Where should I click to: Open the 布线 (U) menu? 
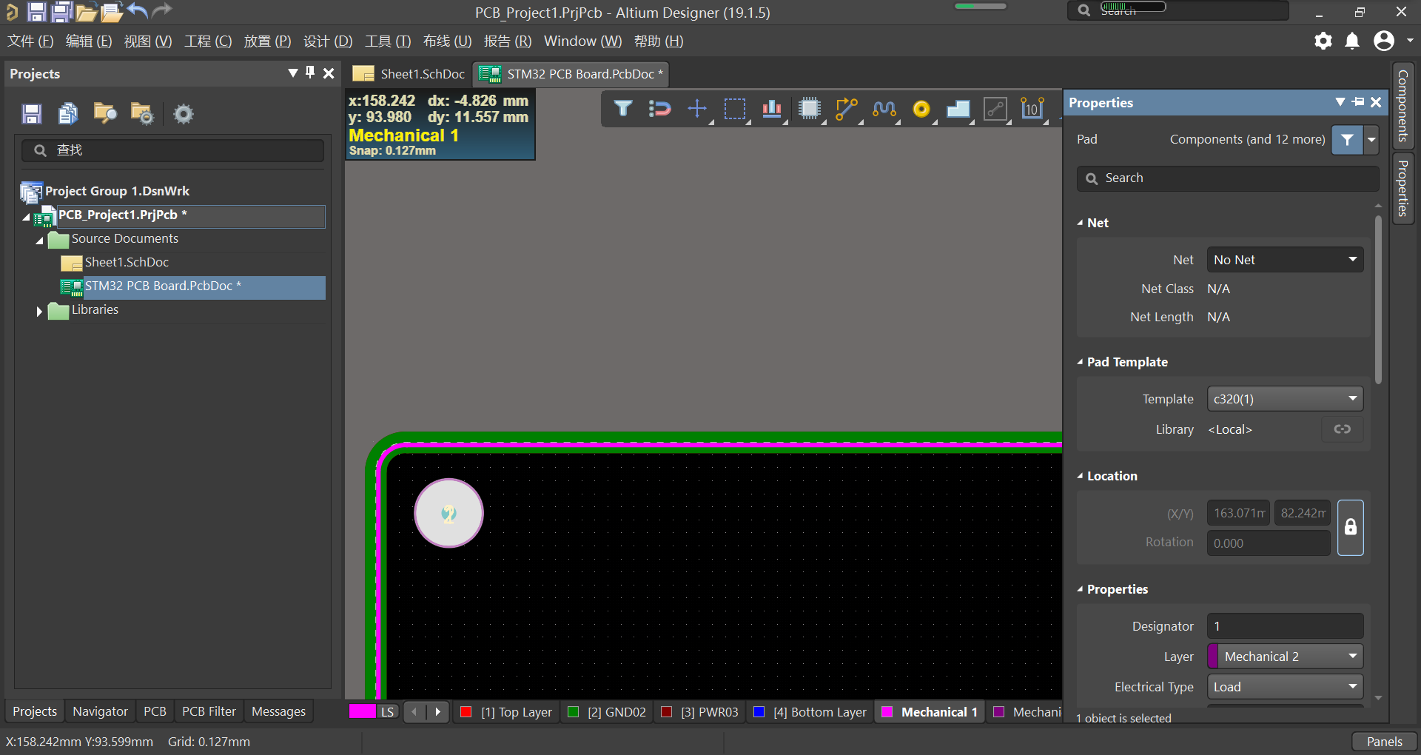[x=447, y=41]
